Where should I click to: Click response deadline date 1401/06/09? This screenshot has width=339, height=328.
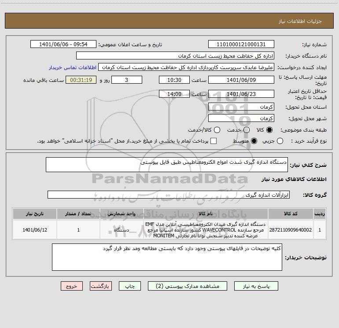241,80
